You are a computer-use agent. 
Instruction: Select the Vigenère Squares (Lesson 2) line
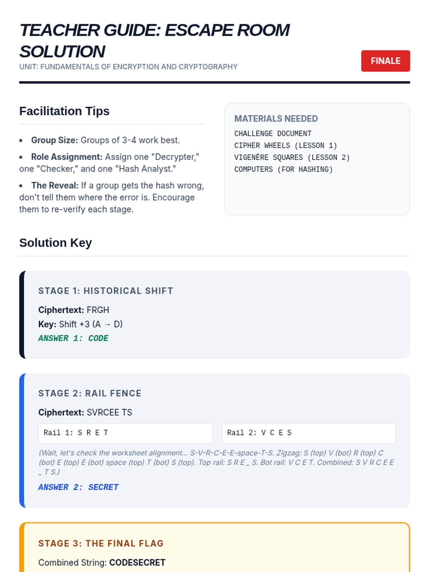click(x=292, y=157)
